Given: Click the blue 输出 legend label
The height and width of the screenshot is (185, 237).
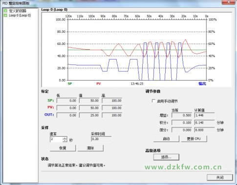Looking at the screenshot, I should (202, 83).
